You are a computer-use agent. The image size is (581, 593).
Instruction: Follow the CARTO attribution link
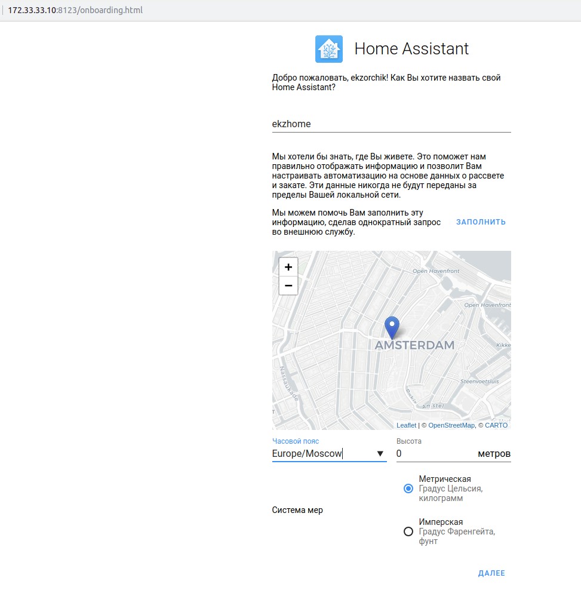496,425
